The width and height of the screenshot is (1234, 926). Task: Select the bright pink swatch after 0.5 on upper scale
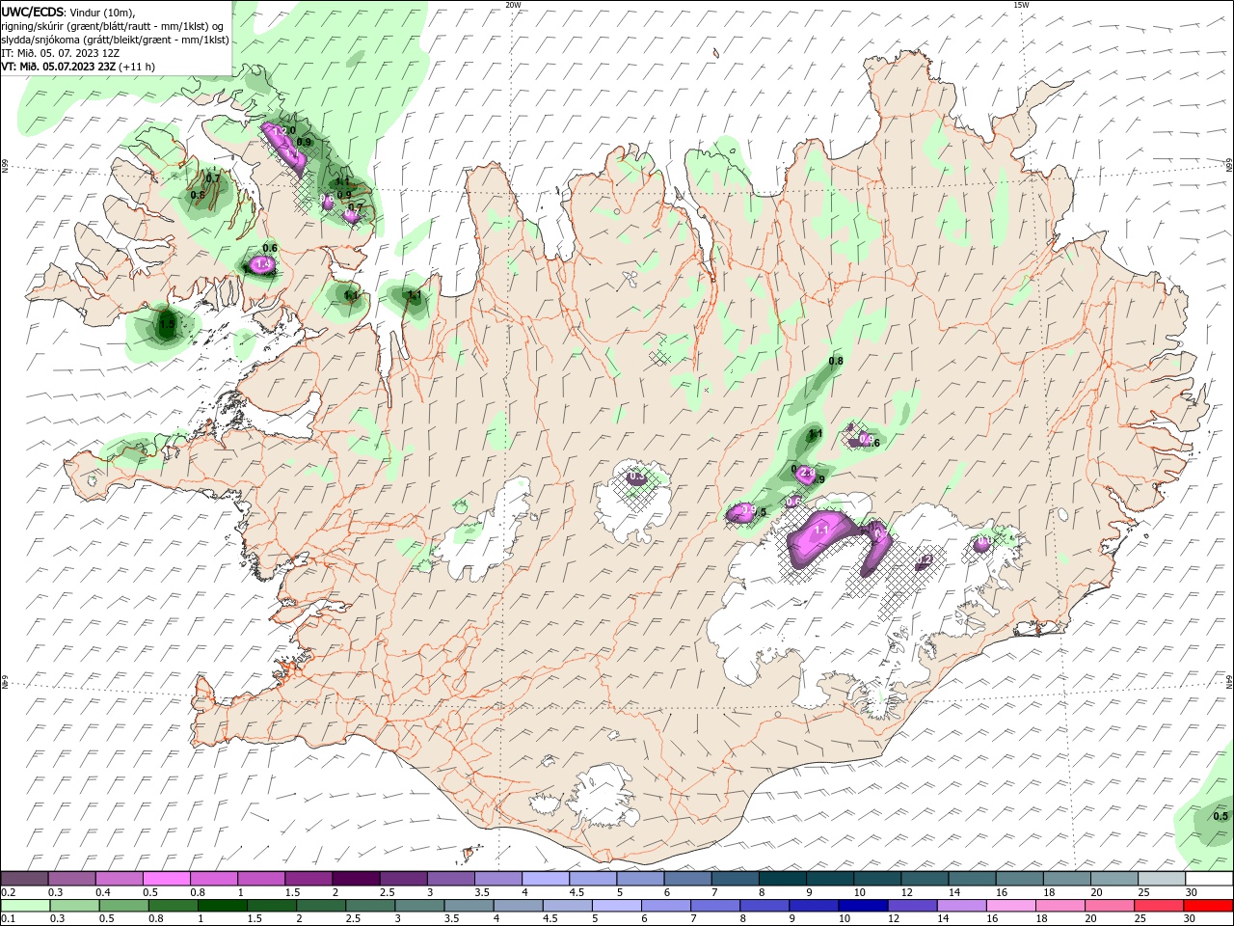(x=167, y=879)
